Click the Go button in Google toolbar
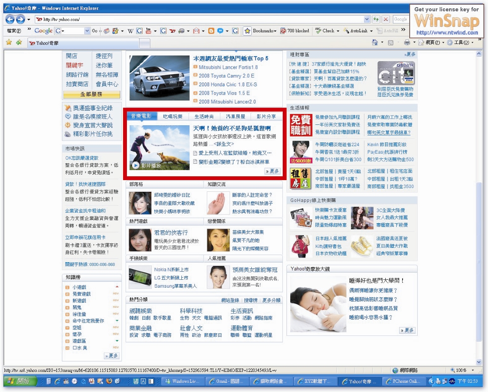This screenshot has width=488, height=392. click(x=95, y=31)
